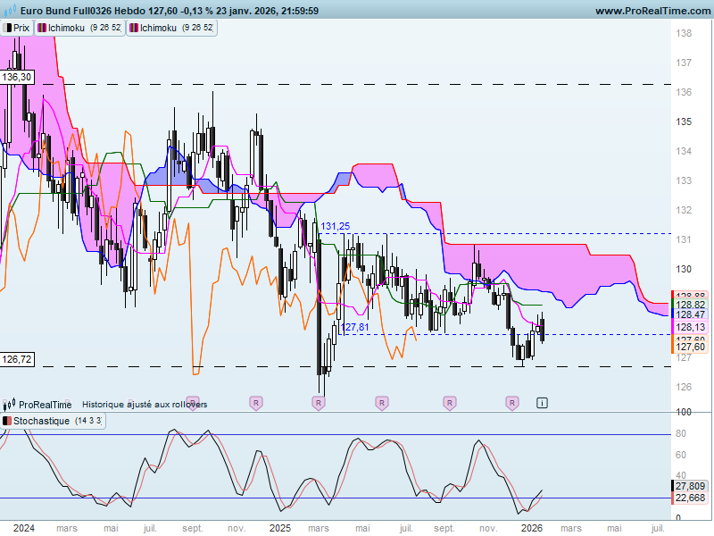Click the candlestick icon beside the Euro Bund title
The image size is (714, 536).
(10, 10)
